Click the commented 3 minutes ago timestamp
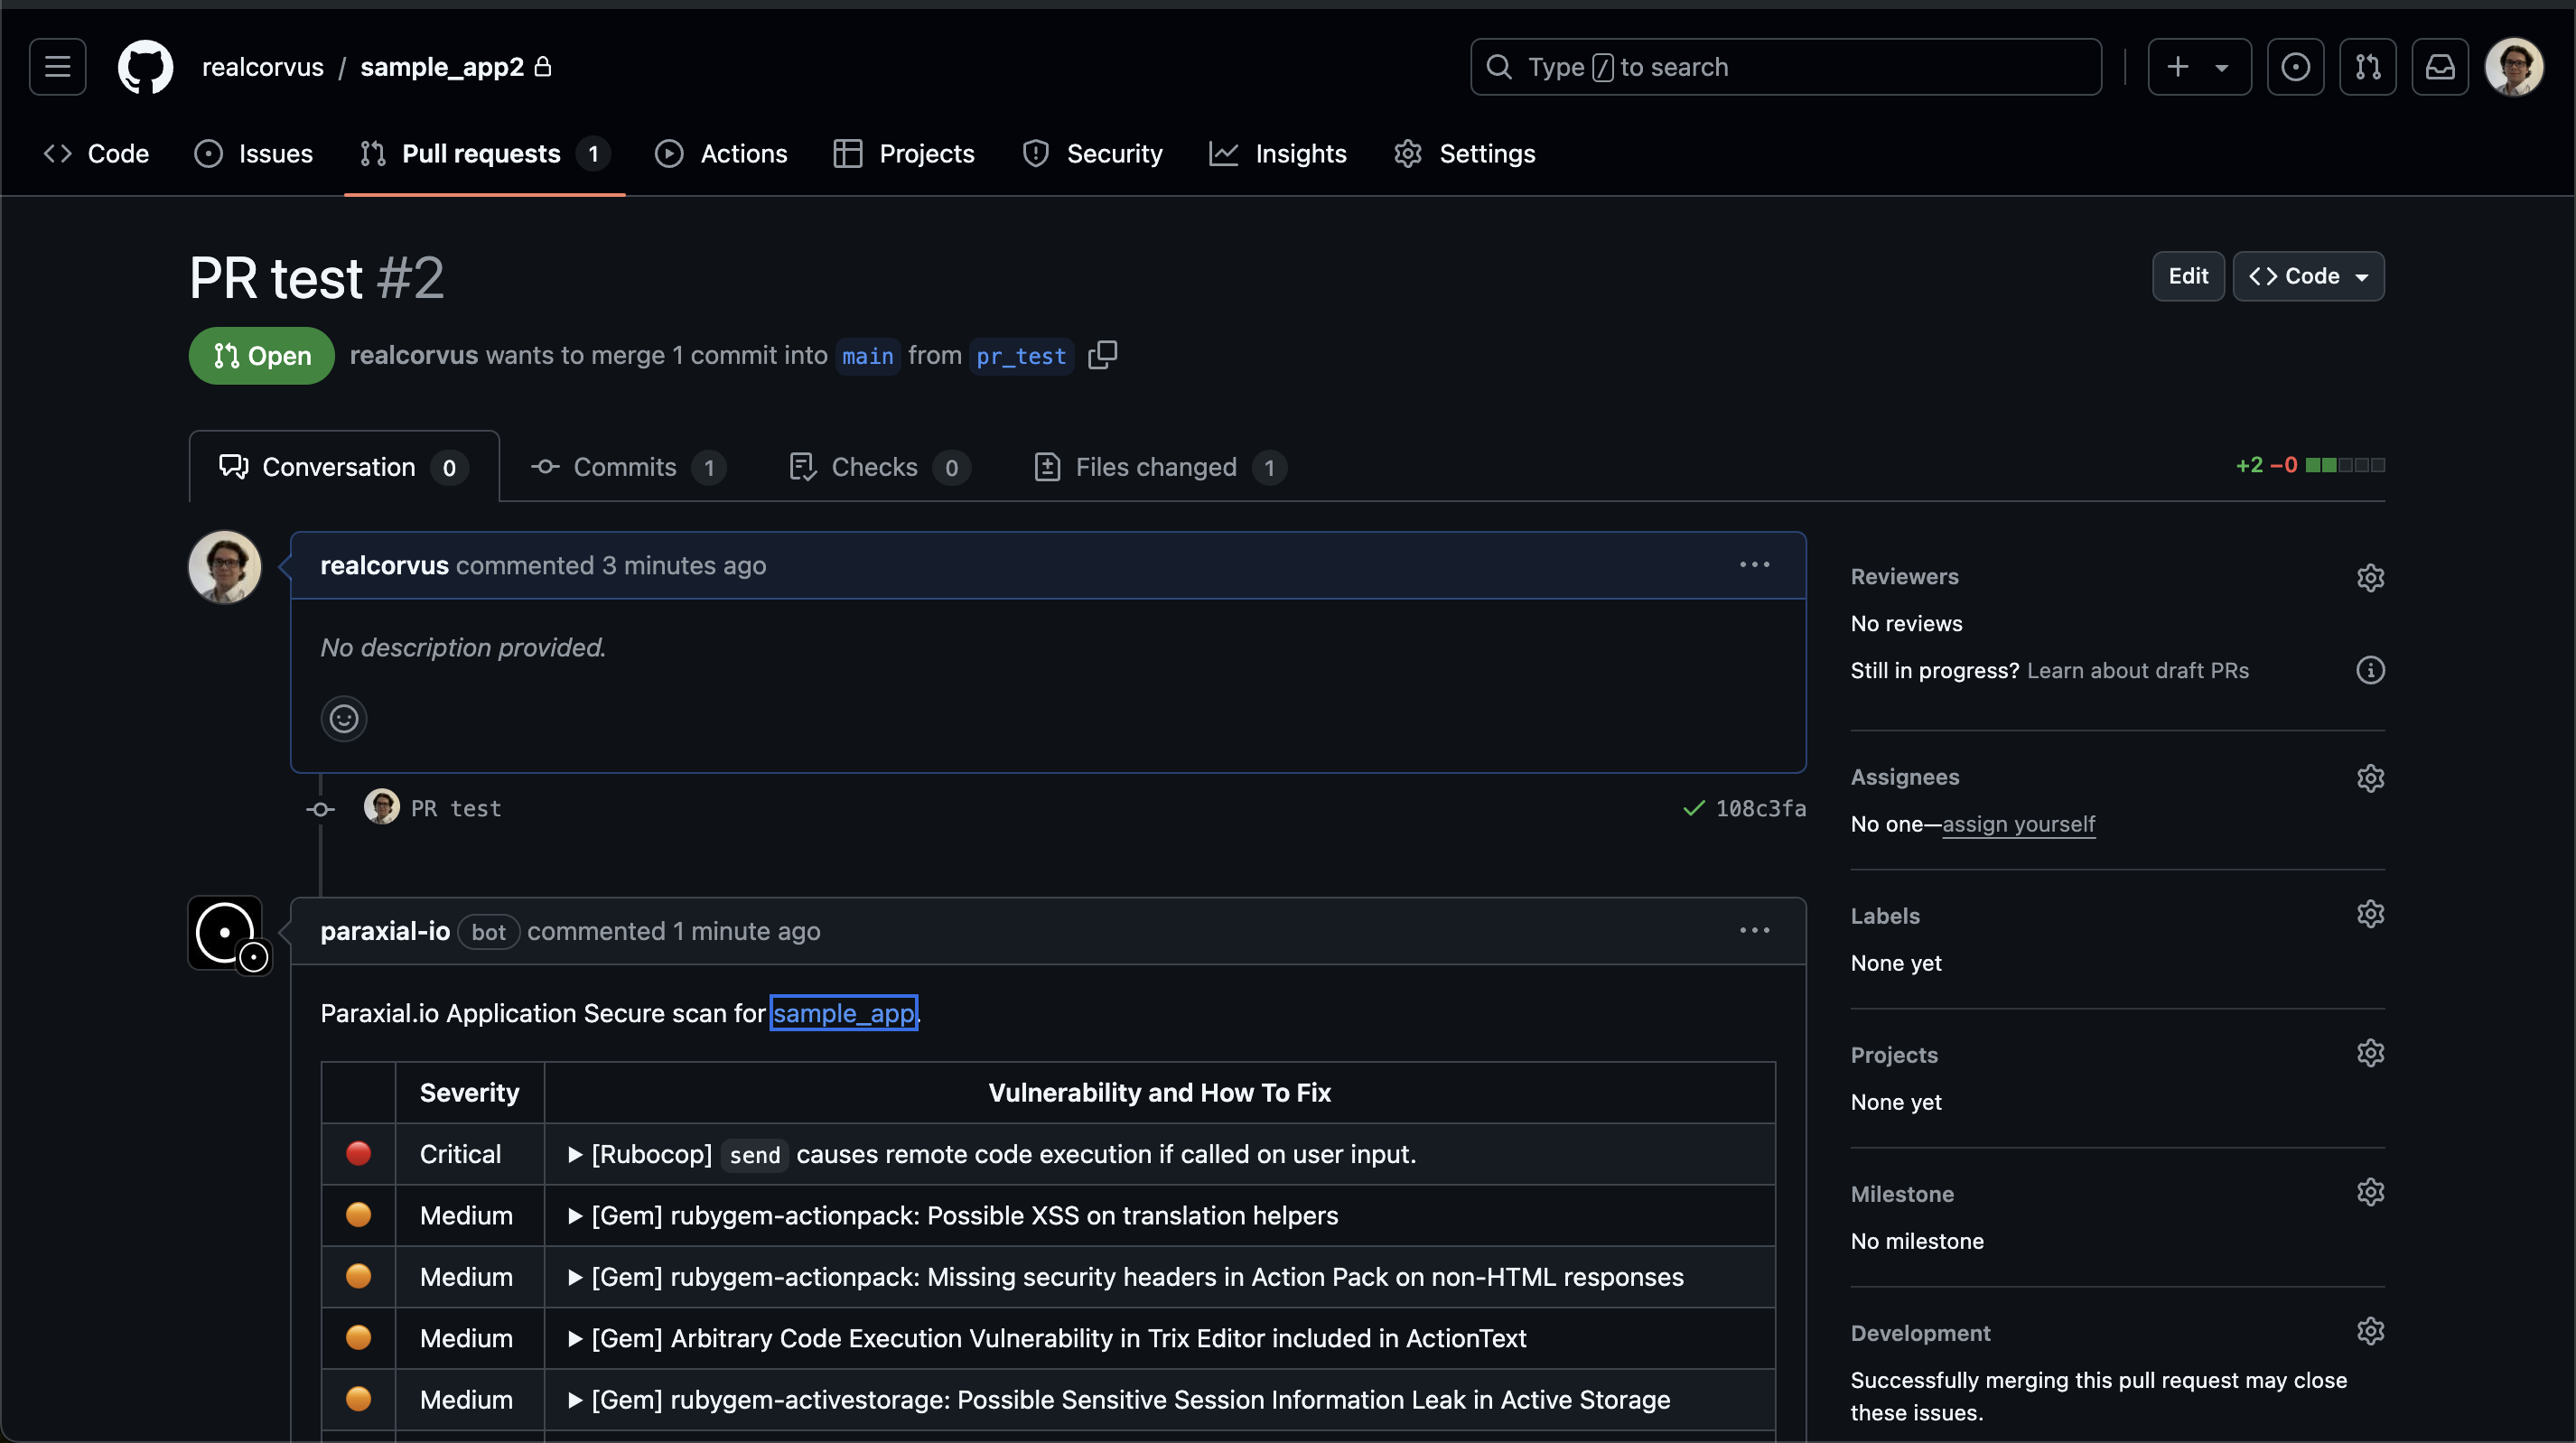This screenshot has height=1443, width=2576. 684,565
